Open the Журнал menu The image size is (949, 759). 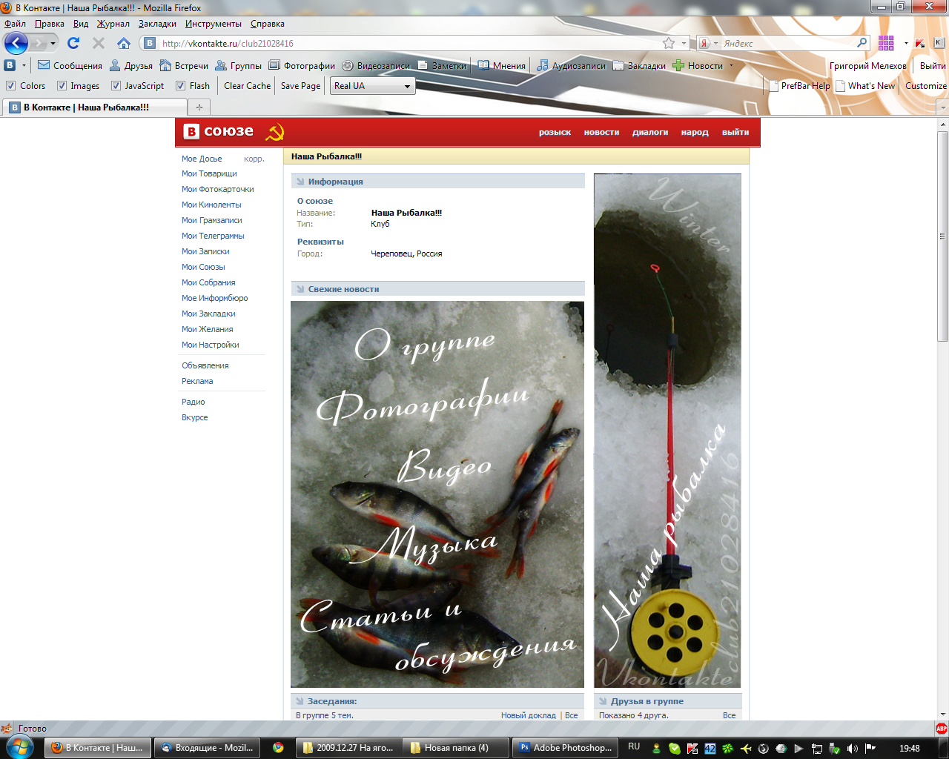[x=113, y=24]
